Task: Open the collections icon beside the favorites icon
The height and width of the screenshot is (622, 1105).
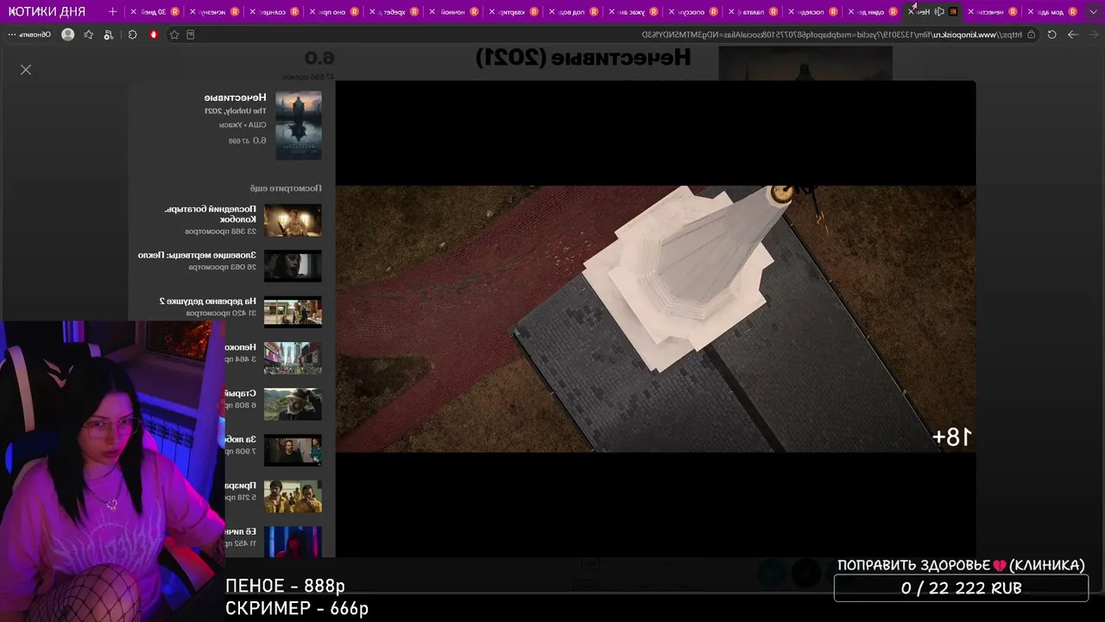Action: pos(108,35)
